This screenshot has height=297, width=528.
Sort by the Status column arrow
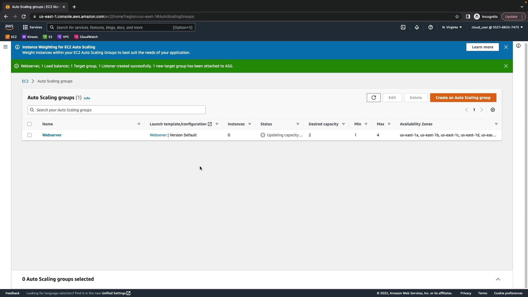pyautogui.click(x=298, y=124)
